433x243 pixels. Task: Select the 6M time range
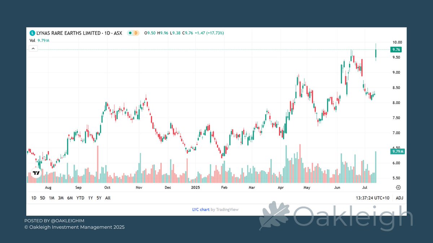[x=70, y=198]
